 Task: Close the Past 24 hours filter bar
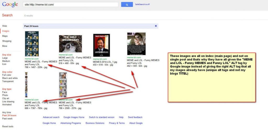click(156, 26)
